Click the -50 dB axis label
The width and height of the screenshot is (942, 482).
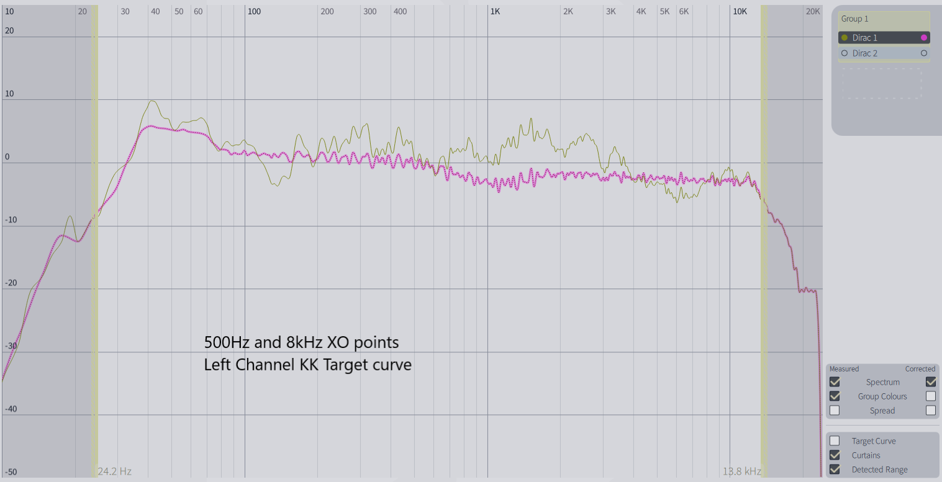pos(11,472)
